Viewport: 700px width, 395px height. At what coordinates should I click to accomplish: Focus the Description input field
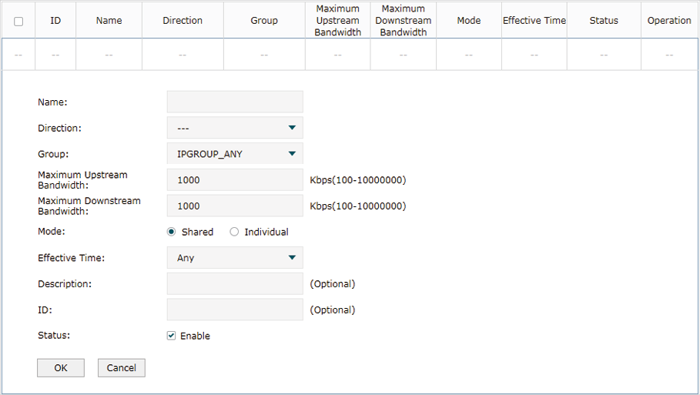point(235,283)
